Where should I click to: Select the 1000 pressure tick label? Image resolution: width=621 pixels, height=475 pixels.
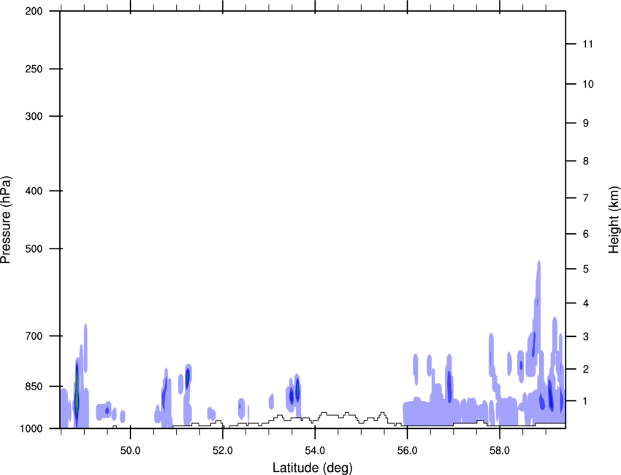click(31, 429)
